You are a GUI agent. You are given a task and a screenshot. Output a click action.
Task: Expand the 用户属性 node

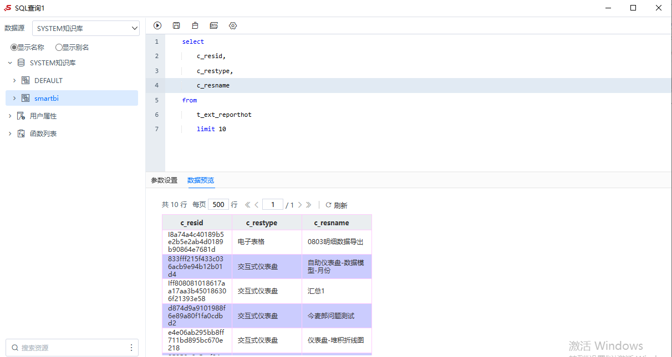pos(10,116)
